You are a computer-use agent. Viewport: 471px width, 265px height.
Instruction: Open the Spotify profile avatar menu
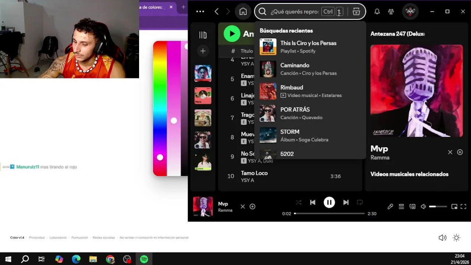(x=410, y=11)
